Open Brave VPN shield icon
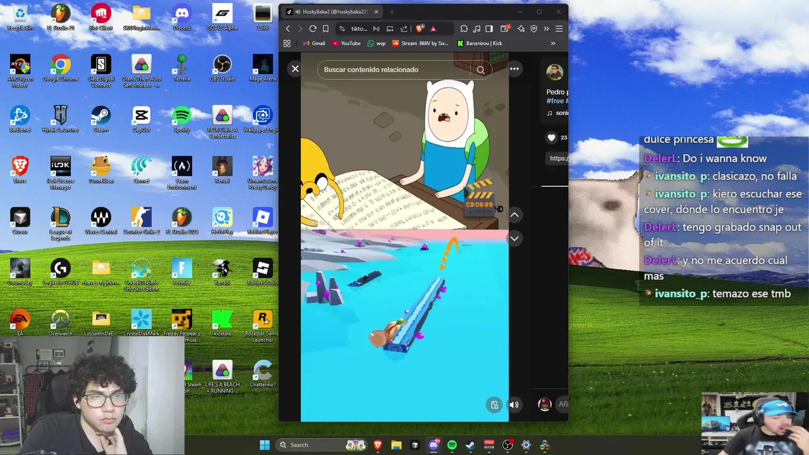The image size is (809, 455). 533,28
